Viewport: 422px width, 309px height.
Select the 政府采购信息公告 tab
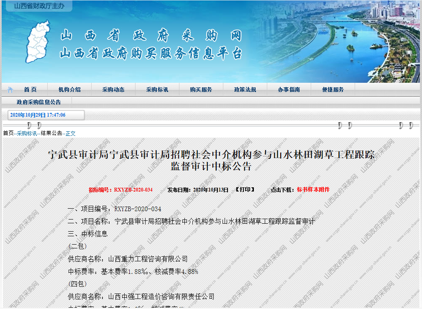point(39,102)
